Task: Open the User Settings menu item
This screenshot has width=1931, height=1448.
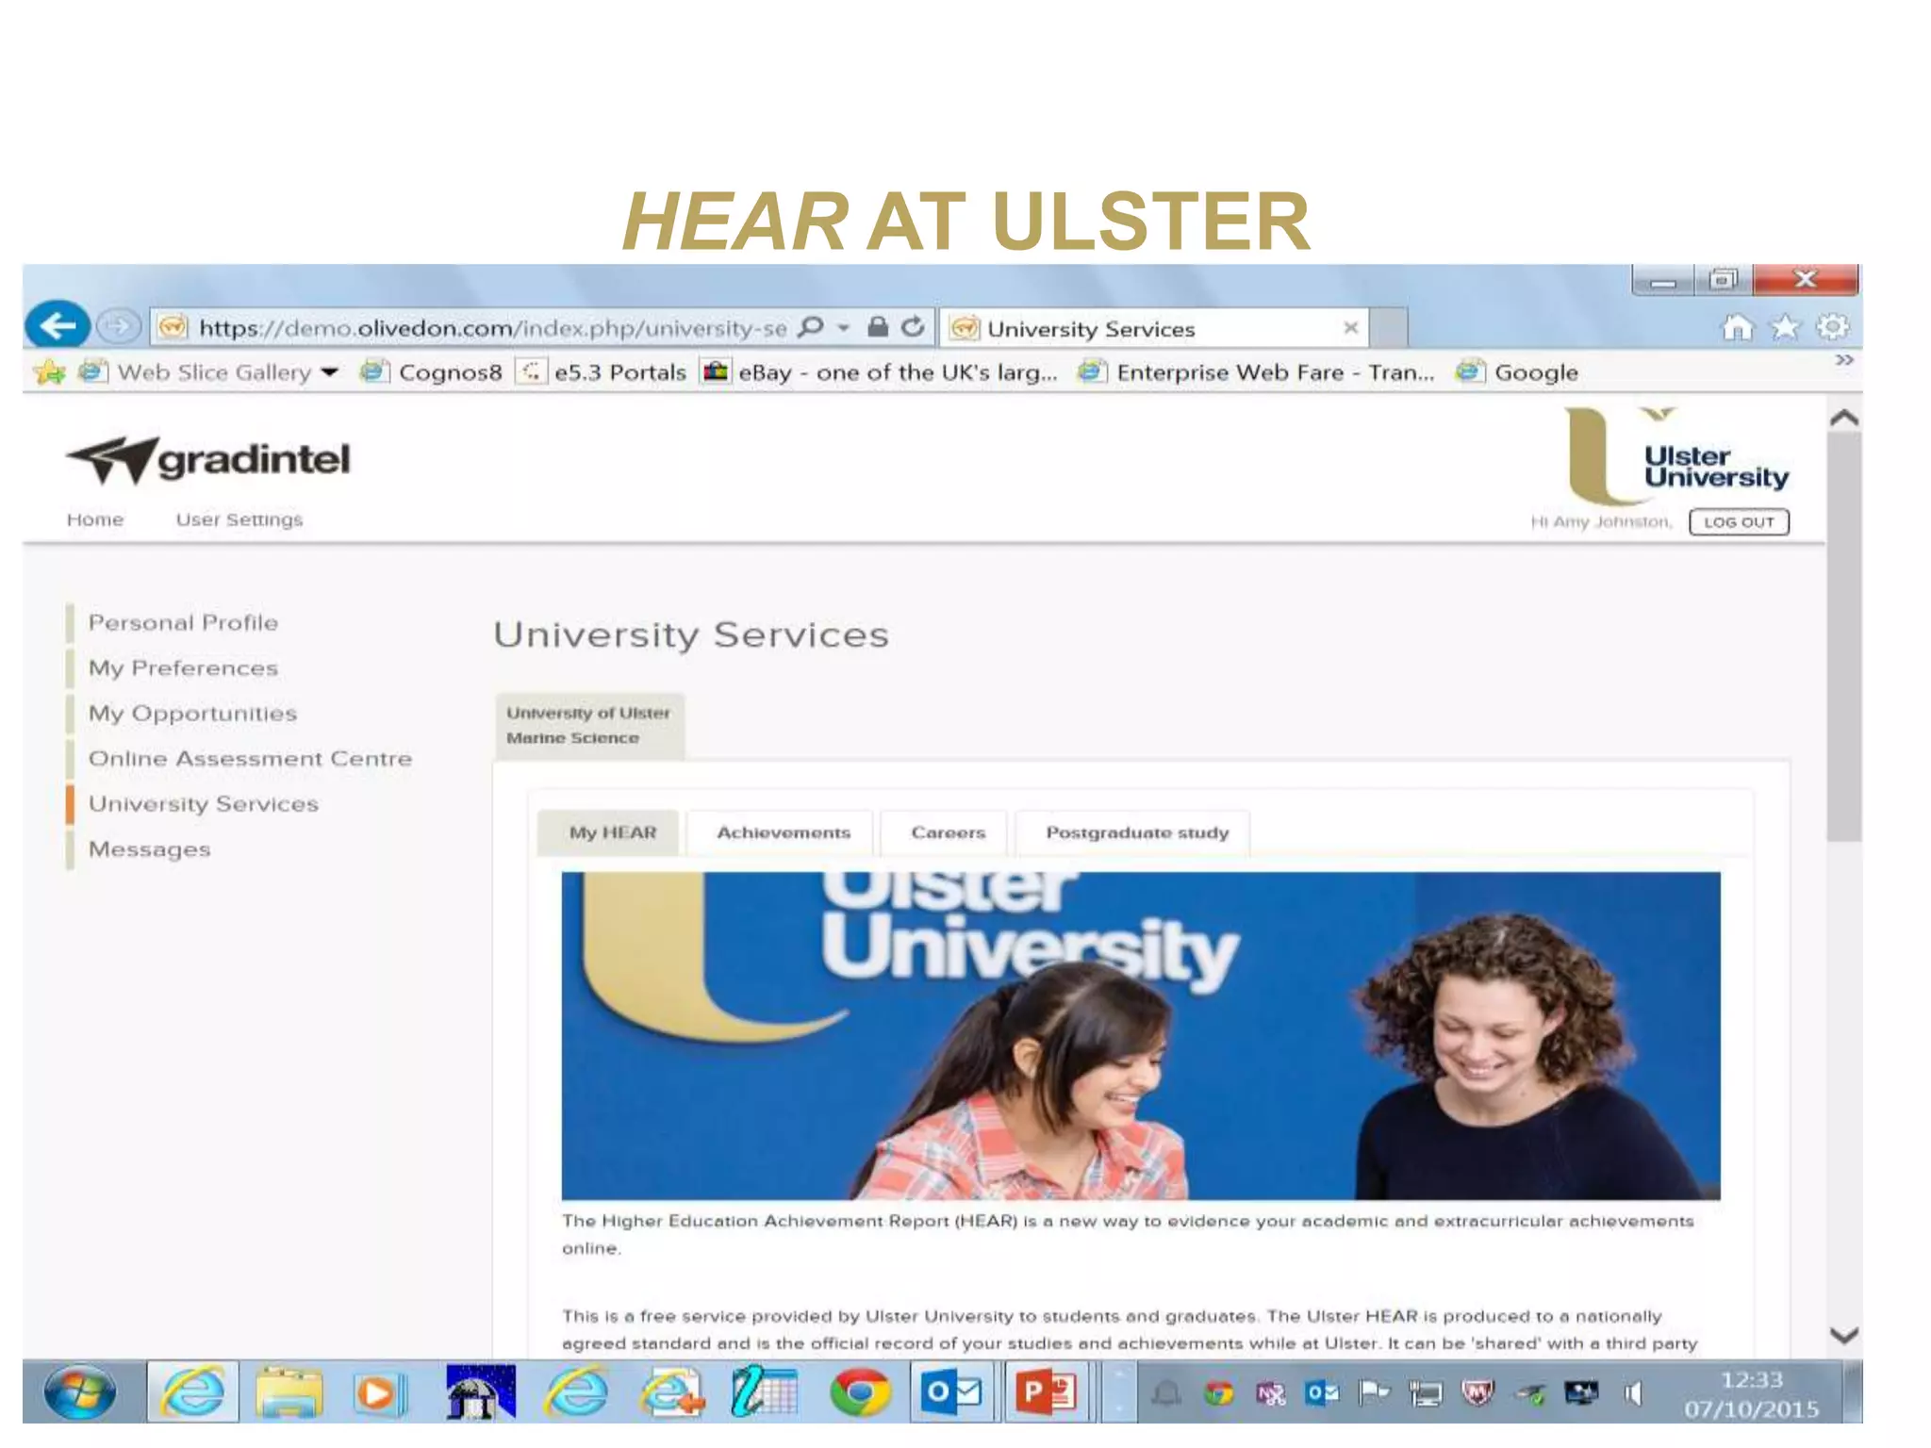Action: pyautogui.click(x=239, y=519)
